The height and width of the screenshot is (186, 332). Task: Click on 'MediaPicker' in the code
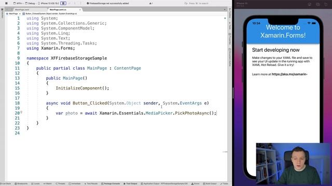point(159,113)
